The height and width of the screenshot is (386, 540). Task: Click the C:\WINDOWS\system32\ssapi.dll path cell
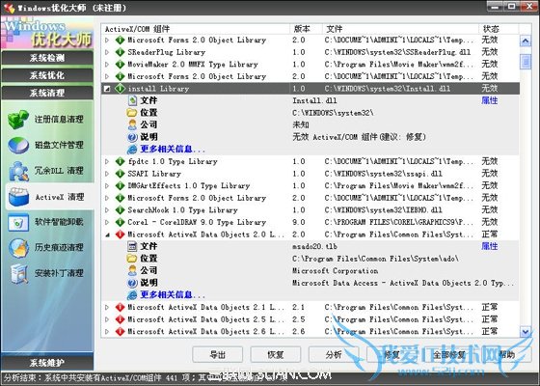pos(384,174)
